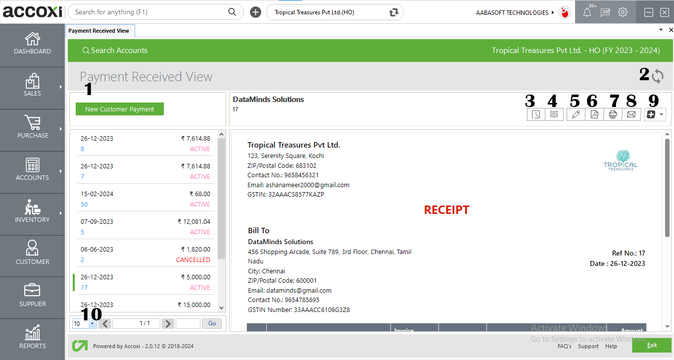Export the receipt as PDF
The width and height of the screenshot is (674, 360).
pos(594,114)
